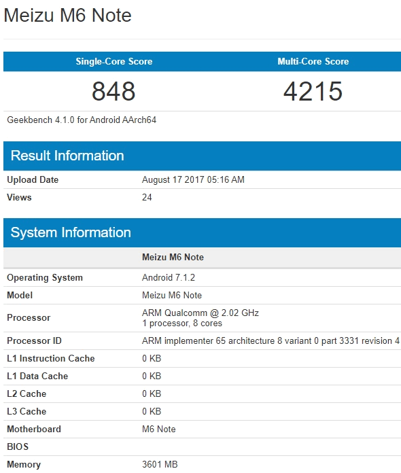The height and width of the screenshot is (473, 401).
Task: Click the Meizu M6 Note page title
Action: 67,15
